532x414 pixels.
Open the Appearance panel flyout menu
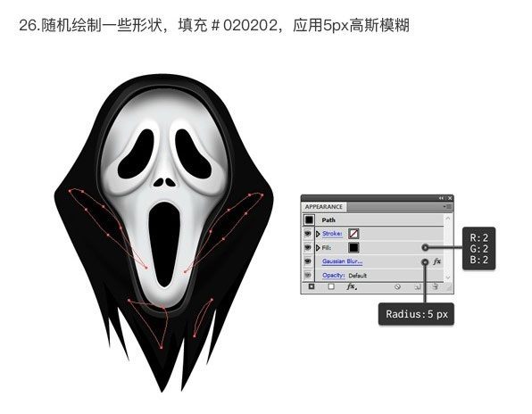(448, 206)
